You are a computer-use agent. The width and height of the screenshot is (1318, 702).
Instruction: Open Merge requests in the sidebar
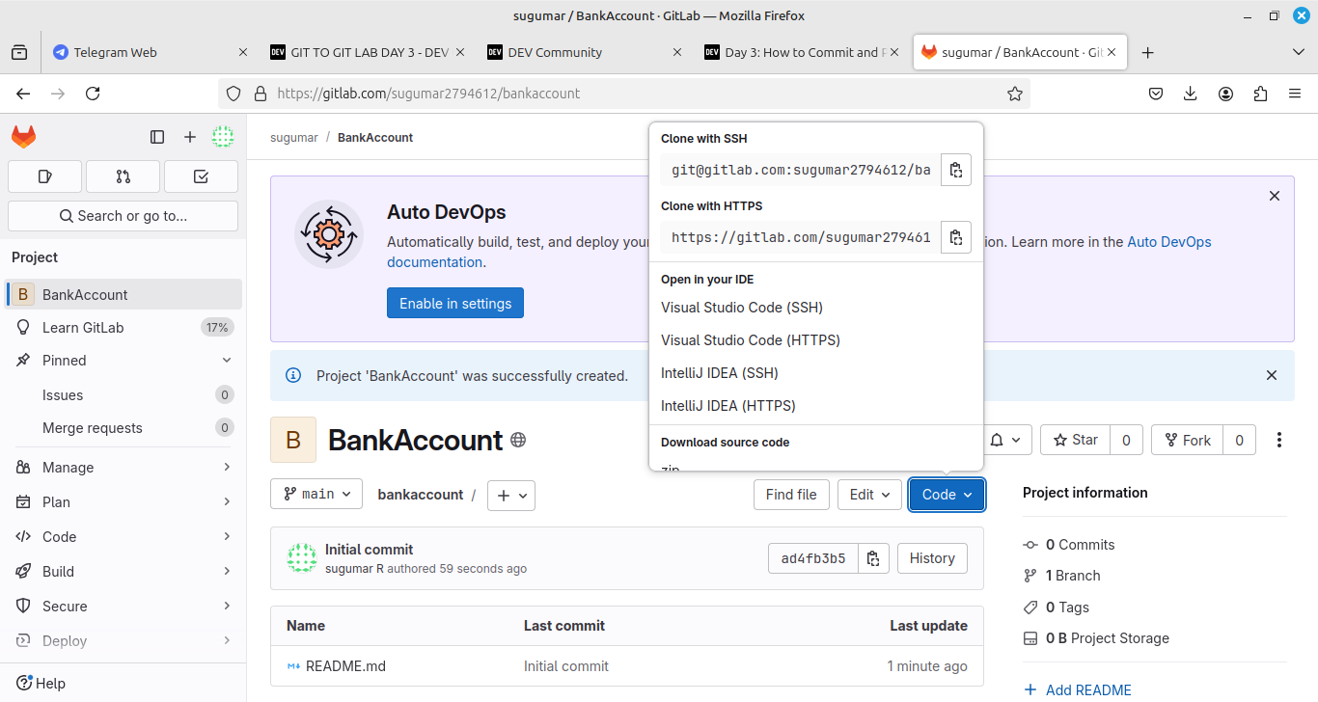(123, 428)
